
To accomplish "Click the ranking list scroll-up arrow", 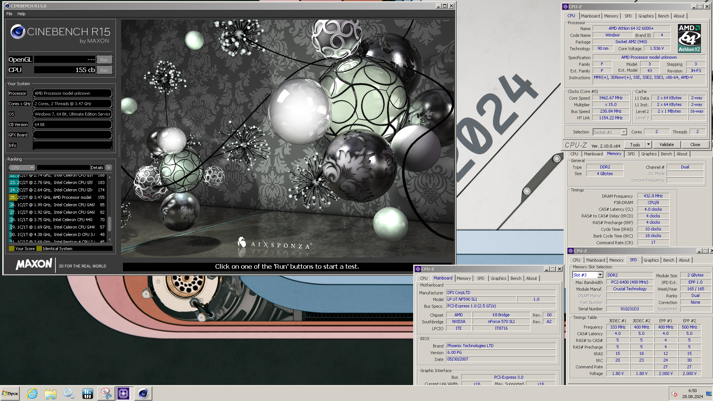I will [x=110, y=177].
